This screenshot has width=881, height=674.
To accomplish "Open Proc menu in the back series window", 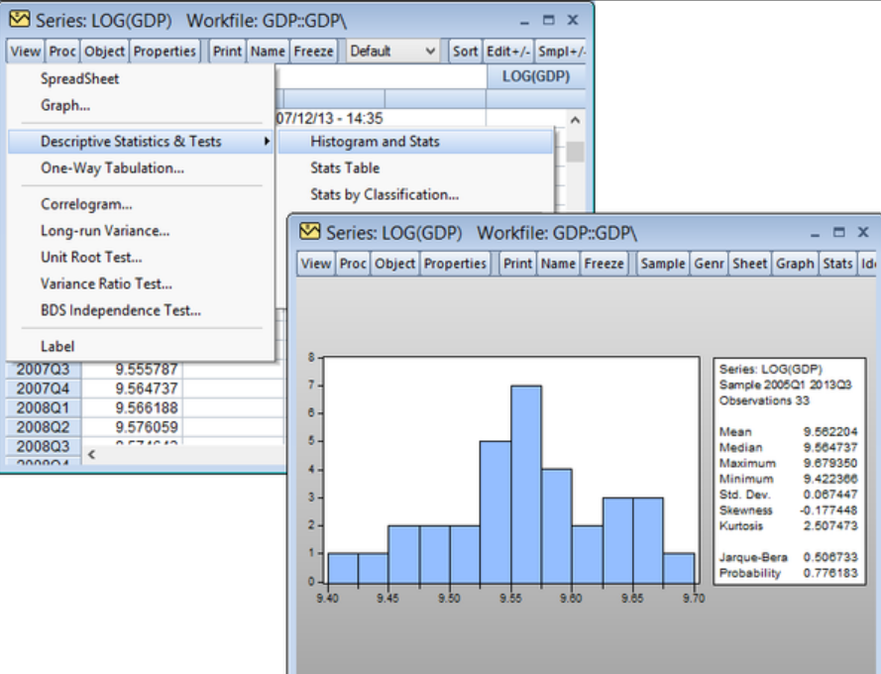I will tap(61, 52).
